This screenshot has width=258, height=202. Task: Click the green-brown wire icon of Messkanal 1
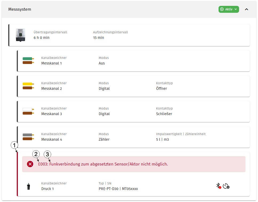point(28,61)
